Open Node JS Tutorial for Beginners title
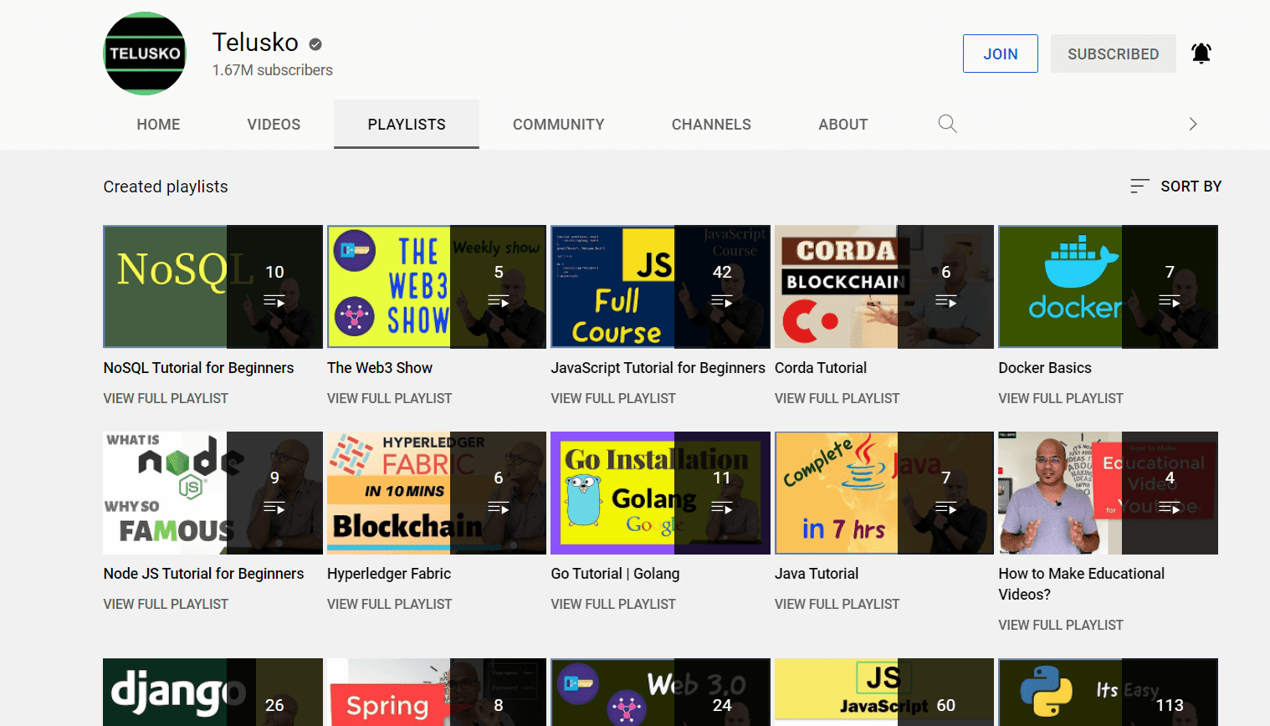This screenshot has width=1270, height=726. [x=203, y=574]
